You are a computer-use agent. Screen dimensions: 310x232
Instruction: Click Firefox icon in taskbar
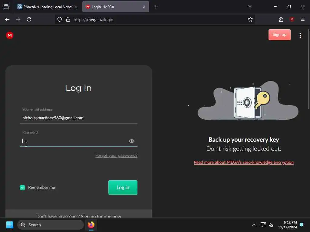tap(91, 225)
